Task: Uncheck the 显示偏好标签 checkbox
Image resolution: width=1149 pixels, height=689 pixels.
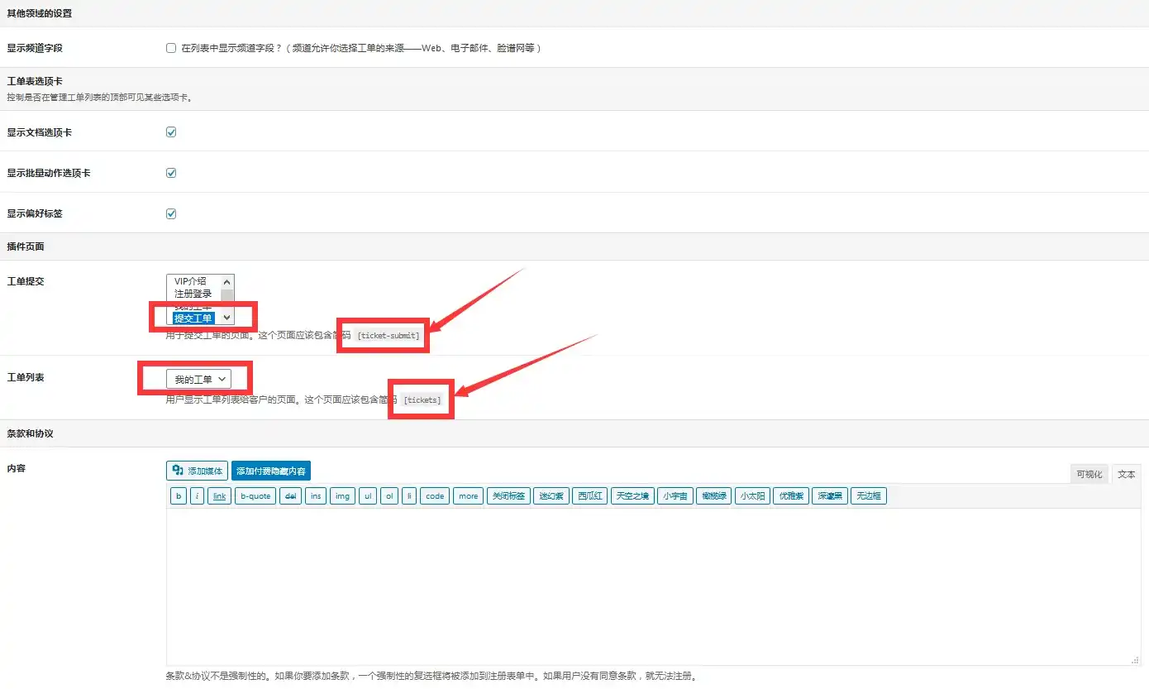Action: (x=171, y=213)
